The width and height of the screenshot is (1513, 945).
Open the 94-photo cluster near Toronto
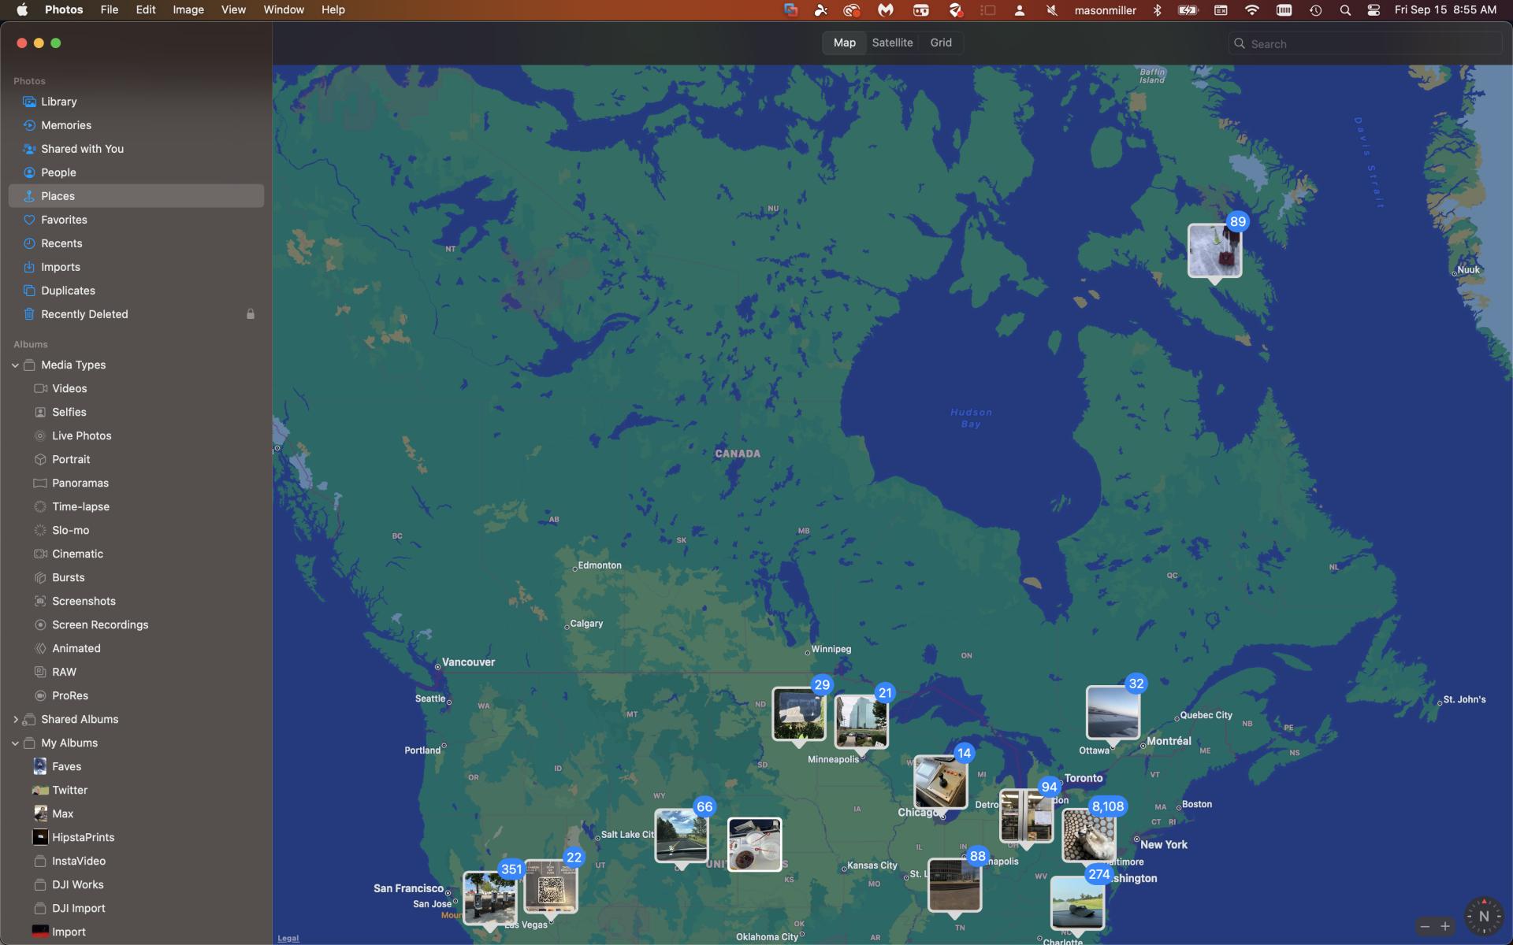(x=1027, y=816)
